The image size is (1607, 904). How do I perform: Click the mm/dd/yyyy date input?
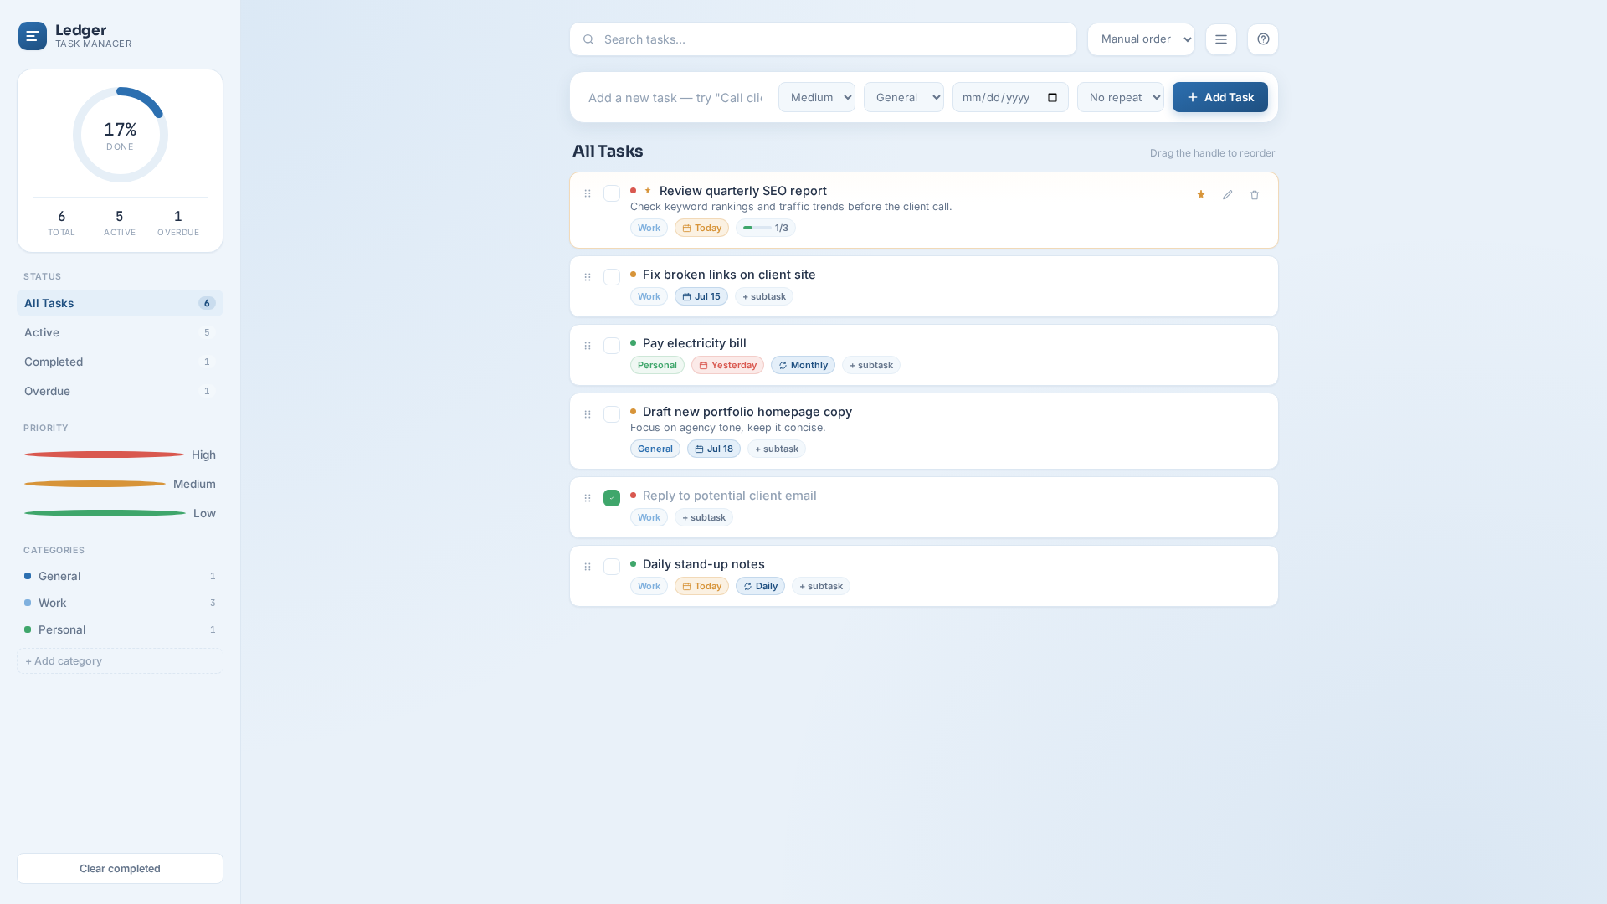[1010, 97]
